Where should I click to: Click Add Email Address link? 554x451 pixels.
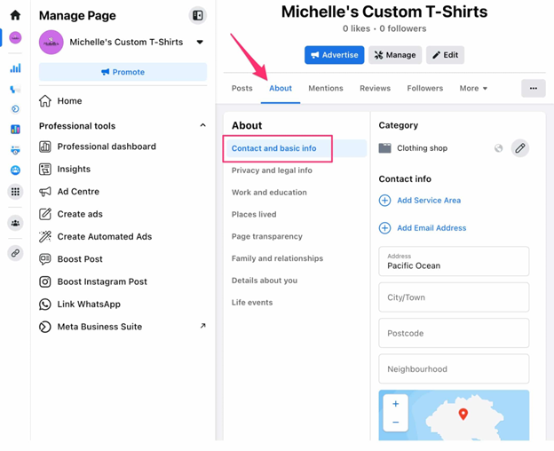point(431,228)
